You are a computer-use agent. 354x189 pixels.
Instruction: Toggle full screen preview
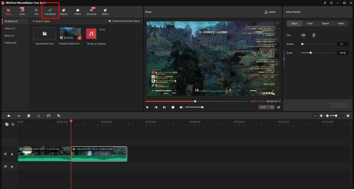(x=279, y=107)
